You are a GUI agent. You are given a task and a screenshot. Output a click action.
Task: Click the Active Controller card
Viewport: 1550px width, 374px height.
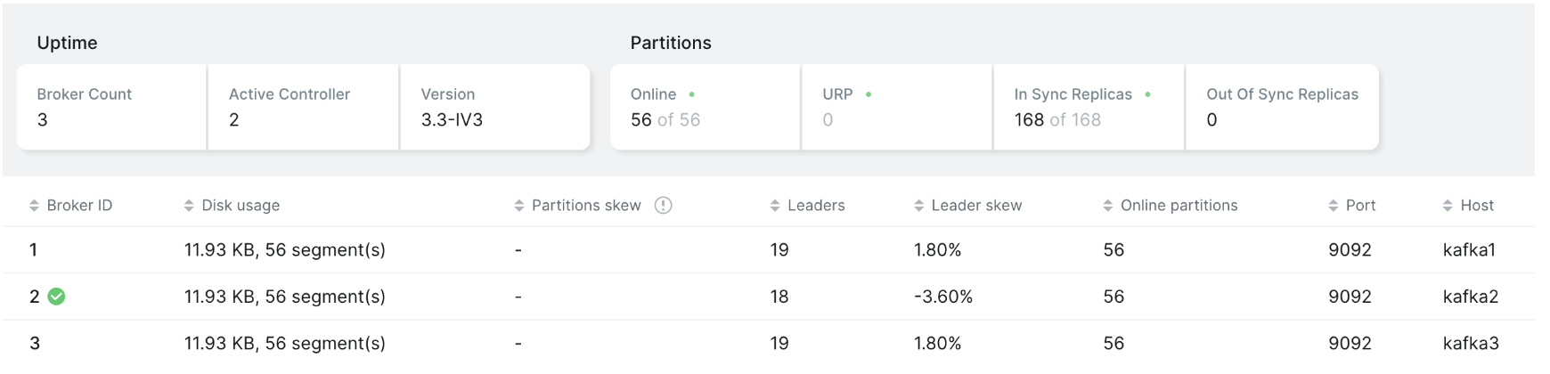point(303,107)
